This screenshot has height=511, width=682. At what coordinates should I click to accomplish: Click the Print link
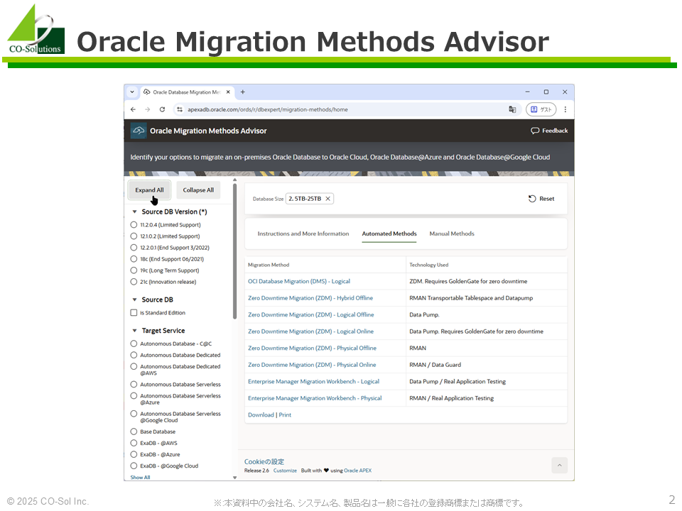(285, 415)
